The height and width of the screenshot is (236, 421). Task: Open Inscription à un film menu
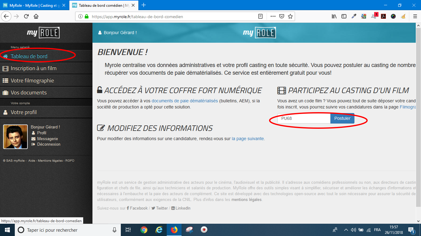46,68
